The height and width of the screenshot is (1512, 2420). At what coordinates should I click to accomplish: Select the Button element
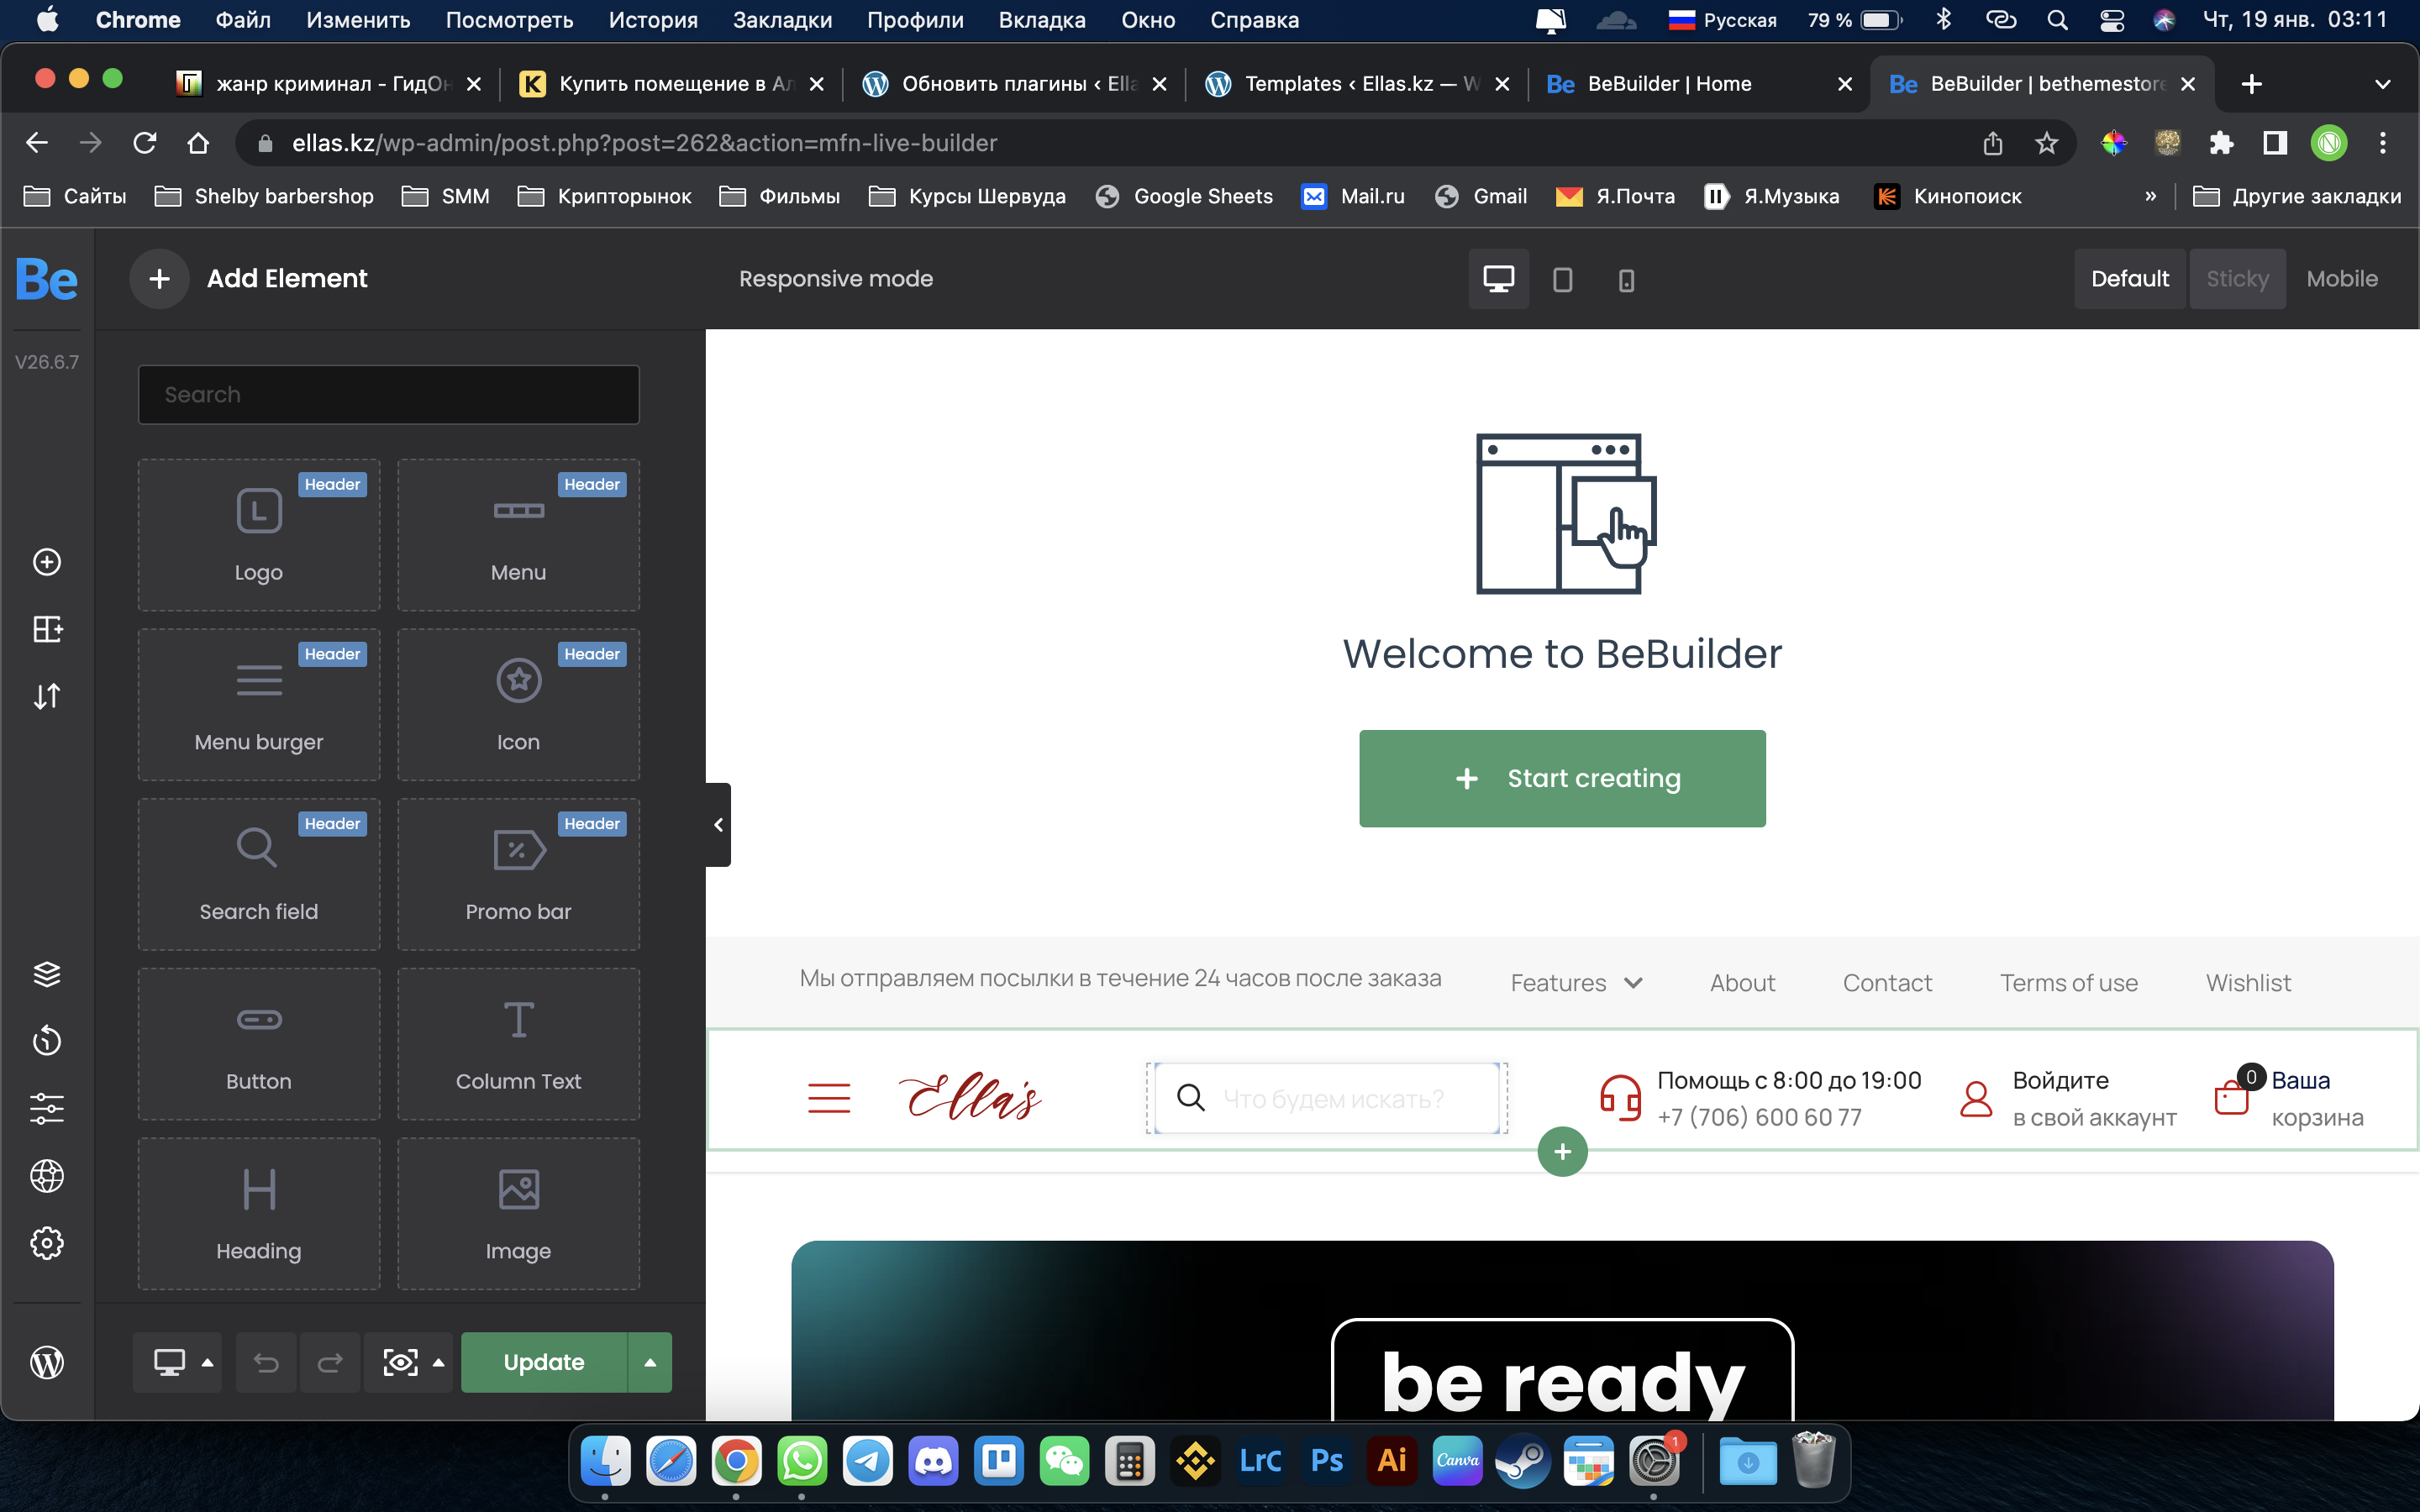pos(259,1044)
